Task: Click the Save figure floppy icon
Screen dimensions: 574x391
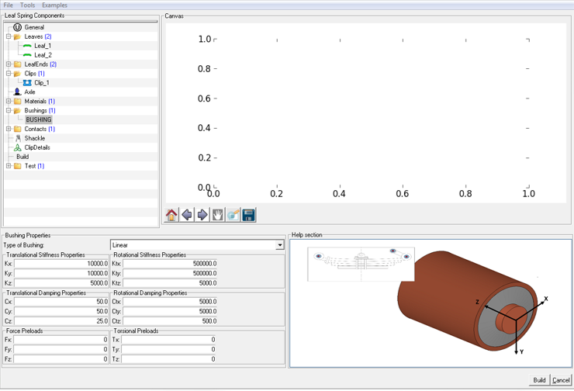Action: [248, 215]
